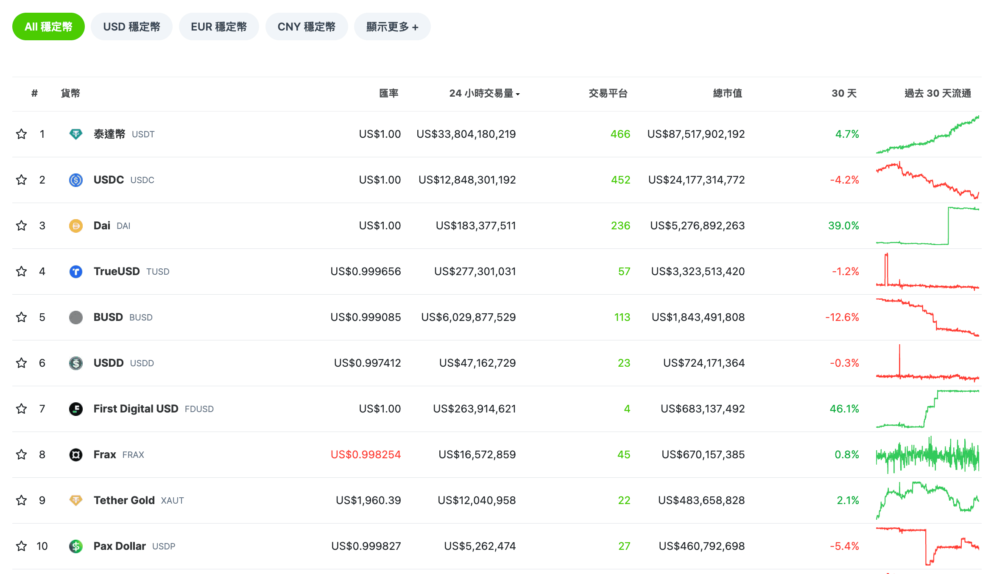The width and height of the screenshot is (994, 574).
Task: Open the USDD coin link
Action: [x=123, y=363]
